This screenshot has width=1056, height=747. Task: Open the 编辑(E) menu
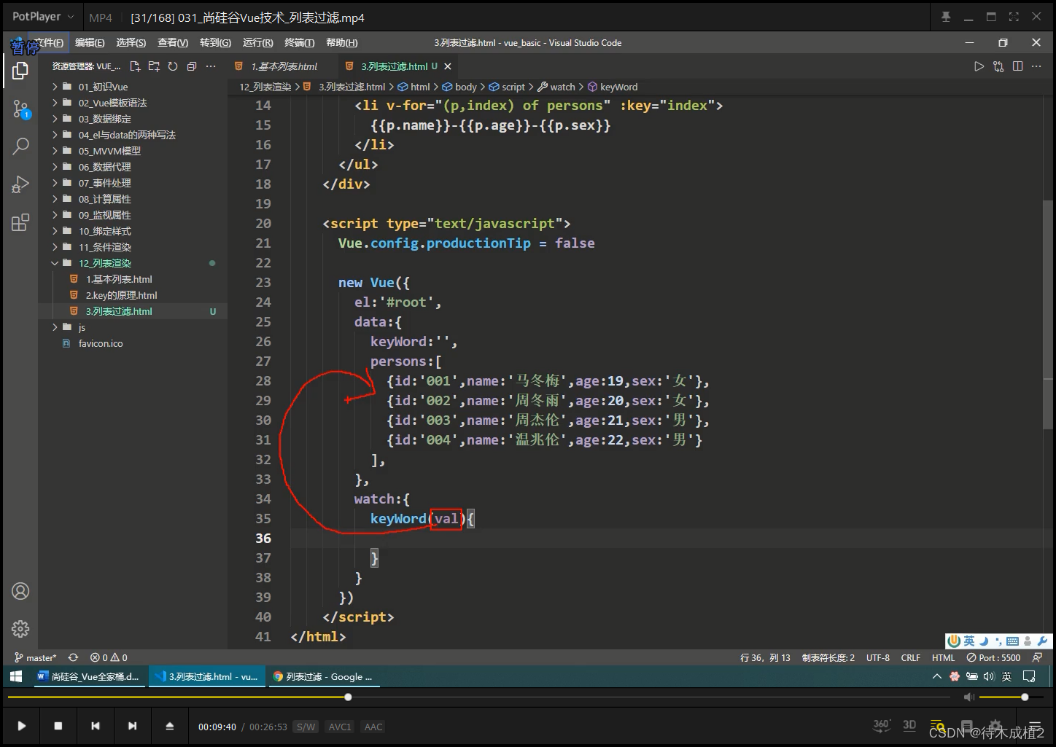[90, 43]
